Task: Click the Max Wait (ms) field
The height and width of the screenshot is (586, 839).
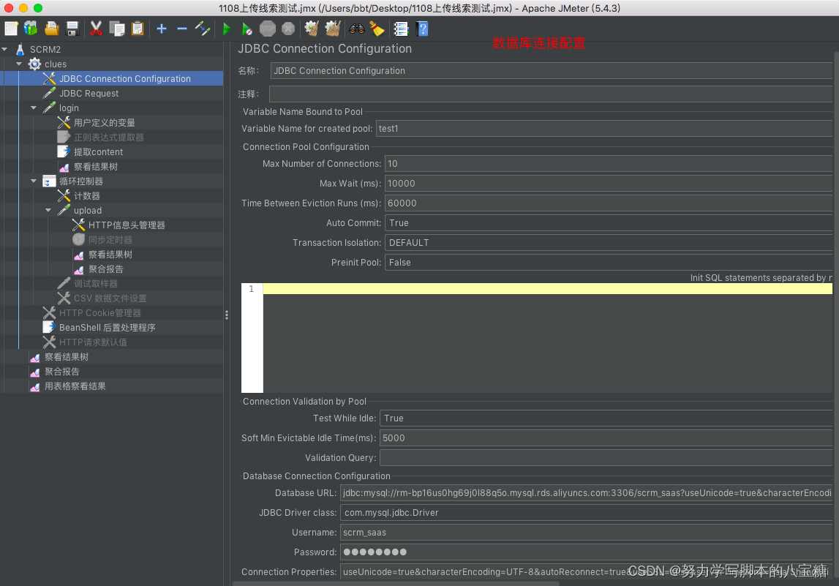Action: pos(609,184)
